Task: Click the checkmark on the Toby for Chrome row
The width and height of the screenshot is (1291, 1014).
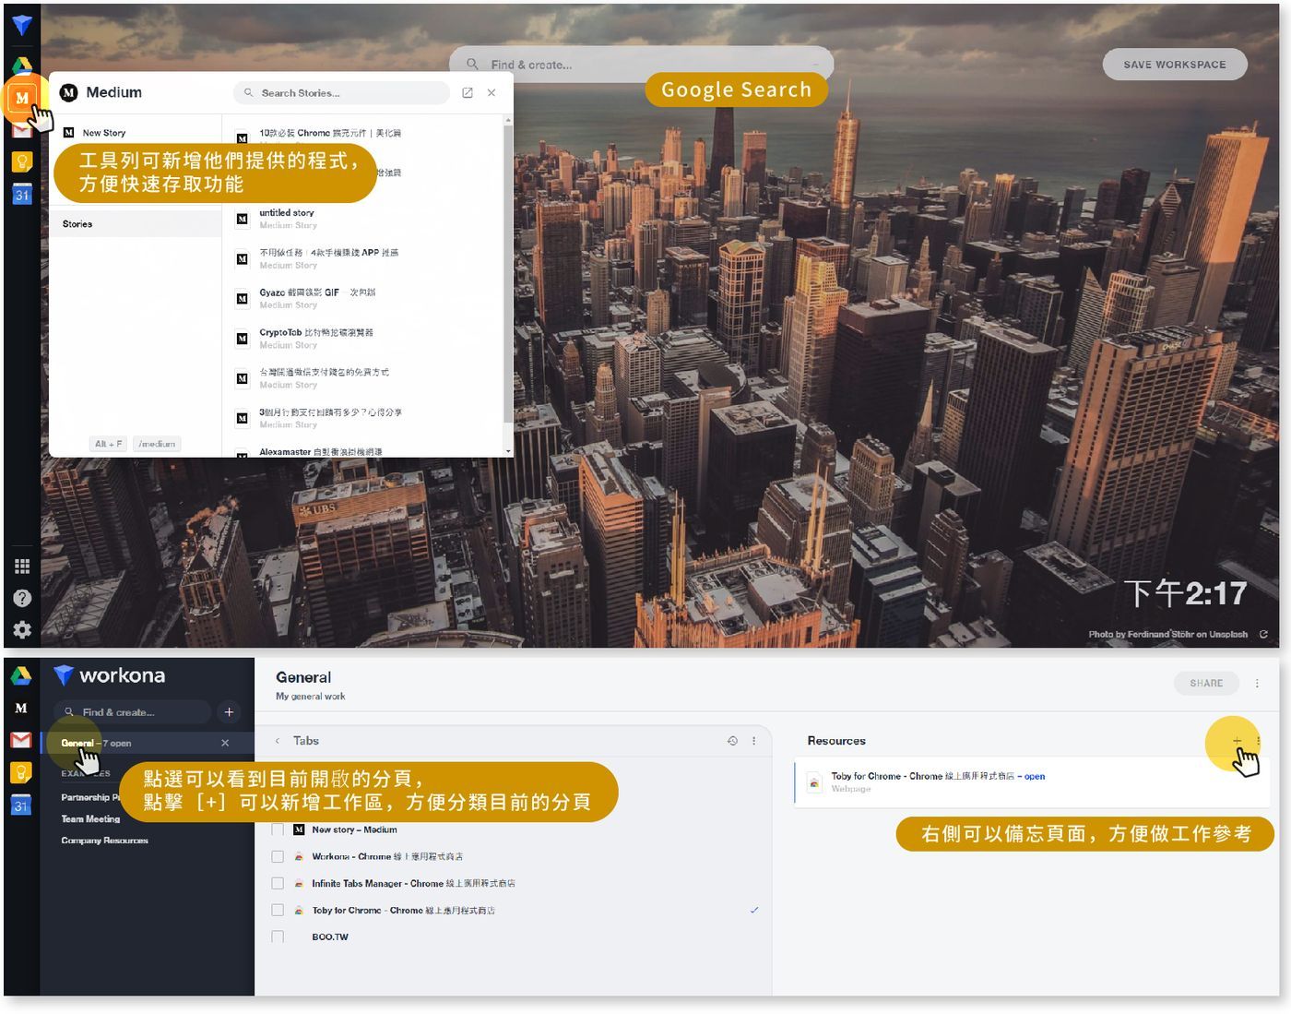Action: point(754,910)
